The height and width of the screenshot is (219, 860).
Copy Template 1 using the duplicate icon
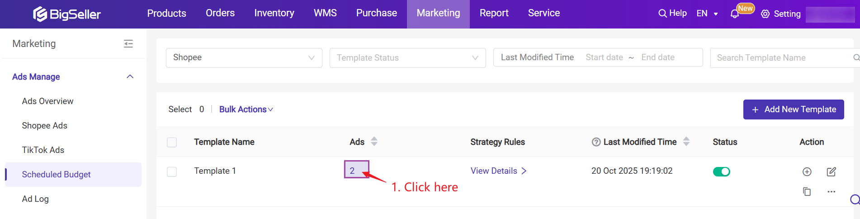(x=807, y=191)
